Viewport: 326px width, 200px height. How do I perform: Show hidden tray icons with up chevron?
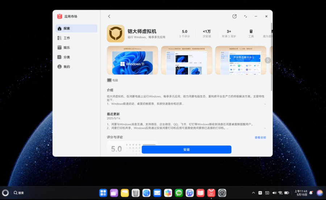[254, 193]
